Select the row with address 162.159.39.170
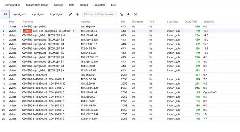 tap(110, 62)
